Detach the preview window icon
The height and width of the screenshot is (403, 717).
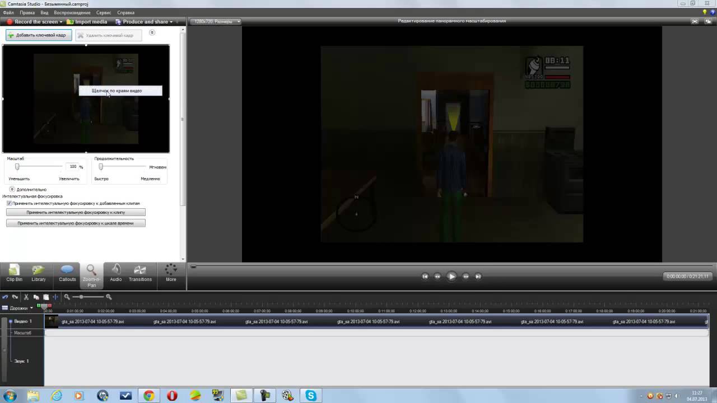point(709,21)
